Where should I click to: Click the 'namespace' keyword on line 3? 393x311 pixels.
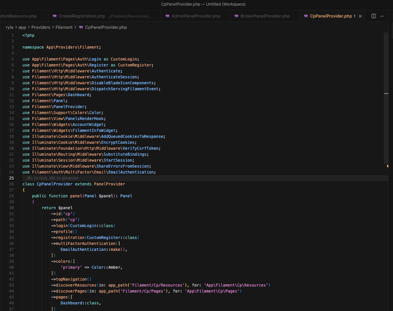pyautogui.click(x=33, y=47)
